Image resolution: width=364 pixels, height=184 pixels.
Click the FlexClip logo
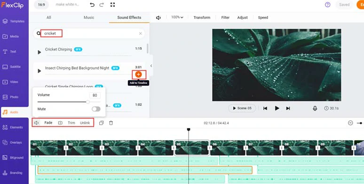coord(13,5)
